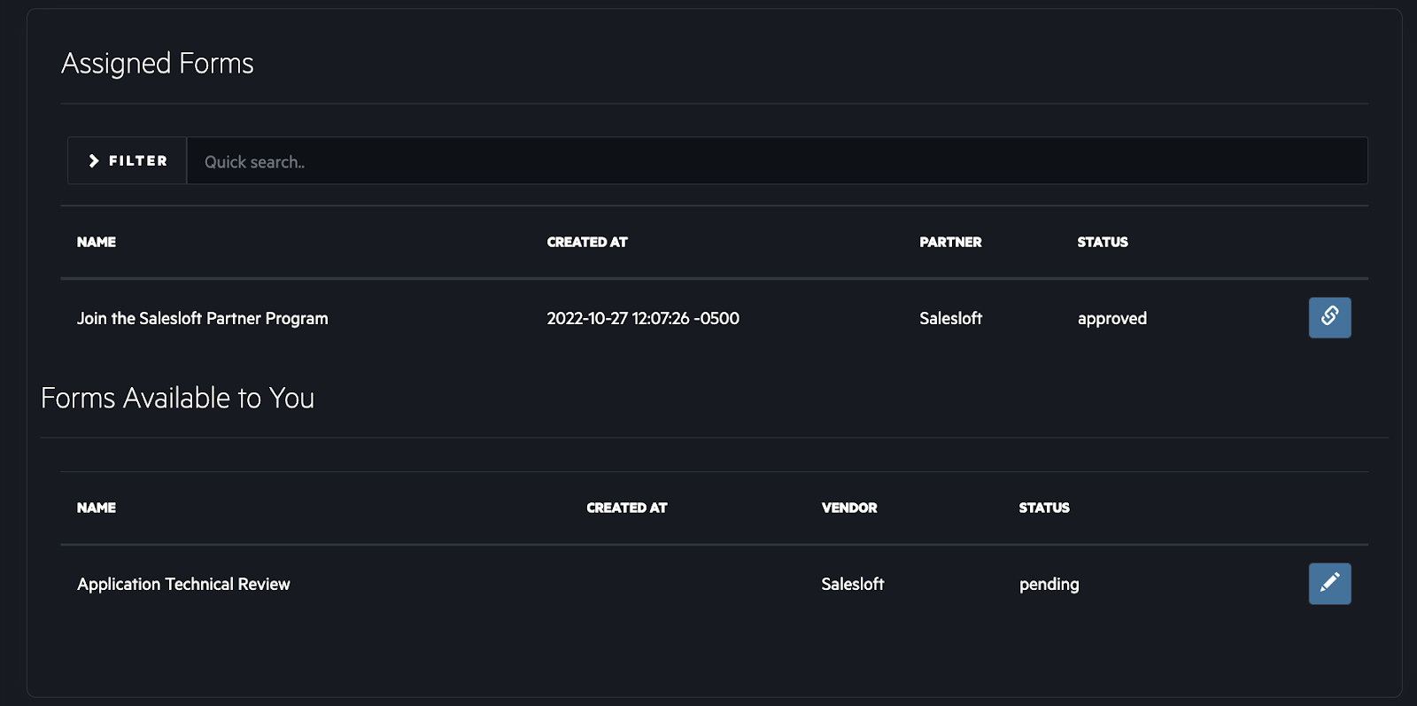
Task: Focus the Quick search field
Action: point(776,161)
